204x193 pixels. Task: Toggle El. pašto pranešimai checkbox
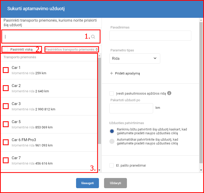point(111,166)
